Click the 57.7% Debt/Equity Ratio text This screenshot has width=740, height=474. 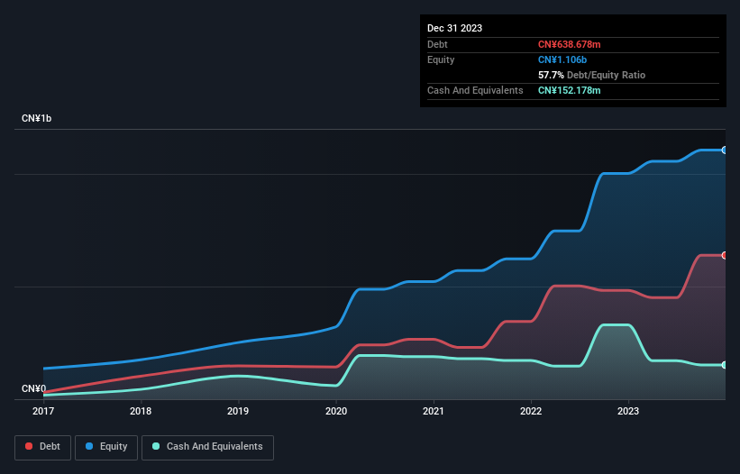coord(591,75)
